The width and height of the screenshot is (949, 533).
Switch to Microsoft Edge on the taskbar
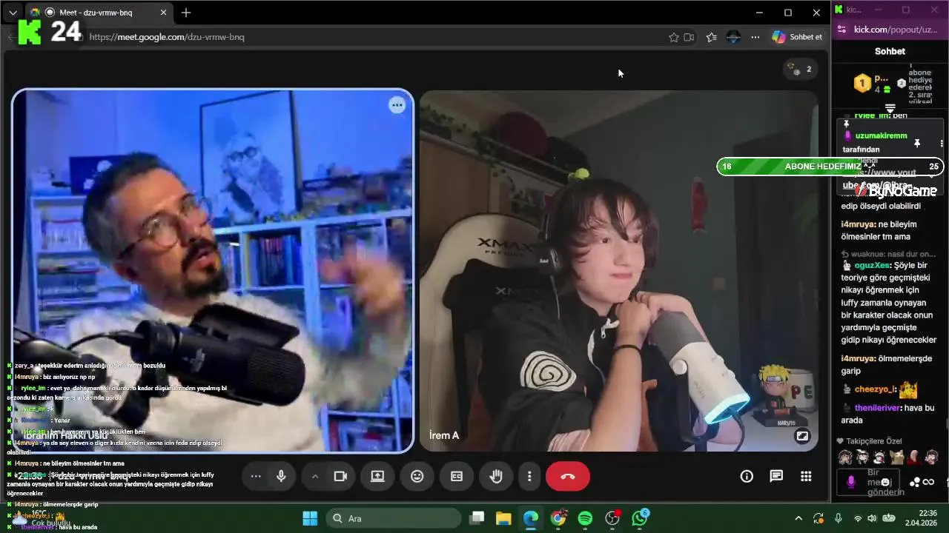point(531,518)
